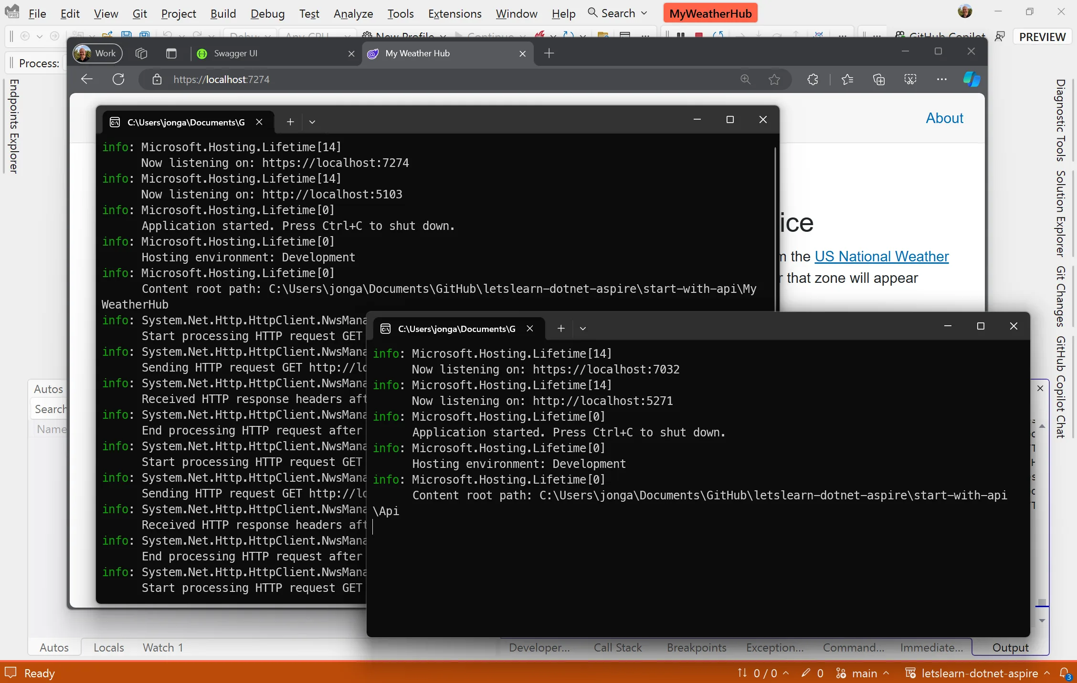Open the Git menu in Visual Studio
Screen dimensions: 1077x683
tap(139, 14)
